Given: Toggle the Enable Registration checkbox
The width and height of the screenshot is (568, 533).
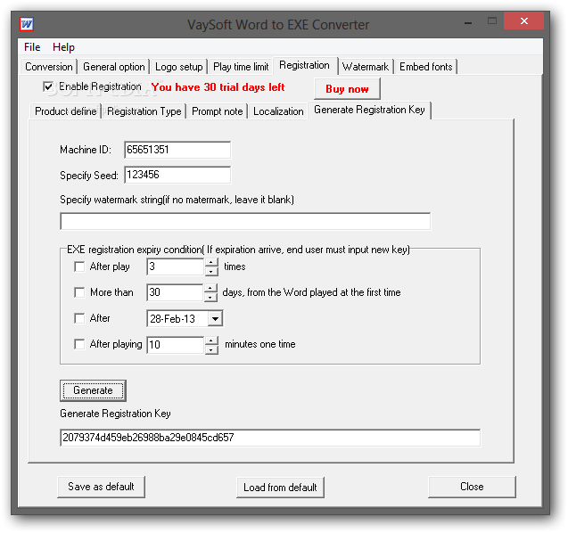Looking at the screenshot, I should [x=48, y=86].
